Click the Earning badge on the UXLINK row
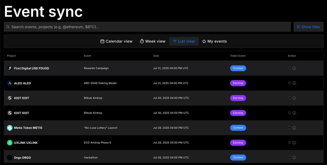The image size is (327, 165). click(x=238, y=143)
